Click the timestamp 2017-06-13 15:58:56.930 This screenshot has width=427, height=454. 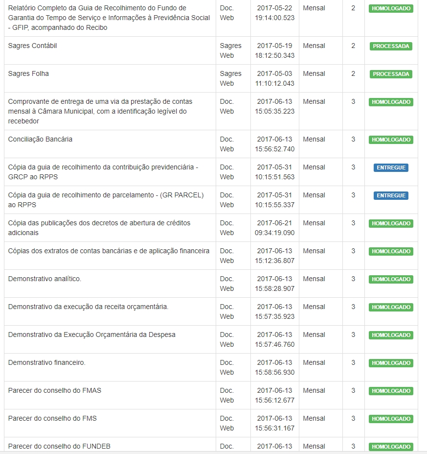pyautogui.click(x=275, y=367)
